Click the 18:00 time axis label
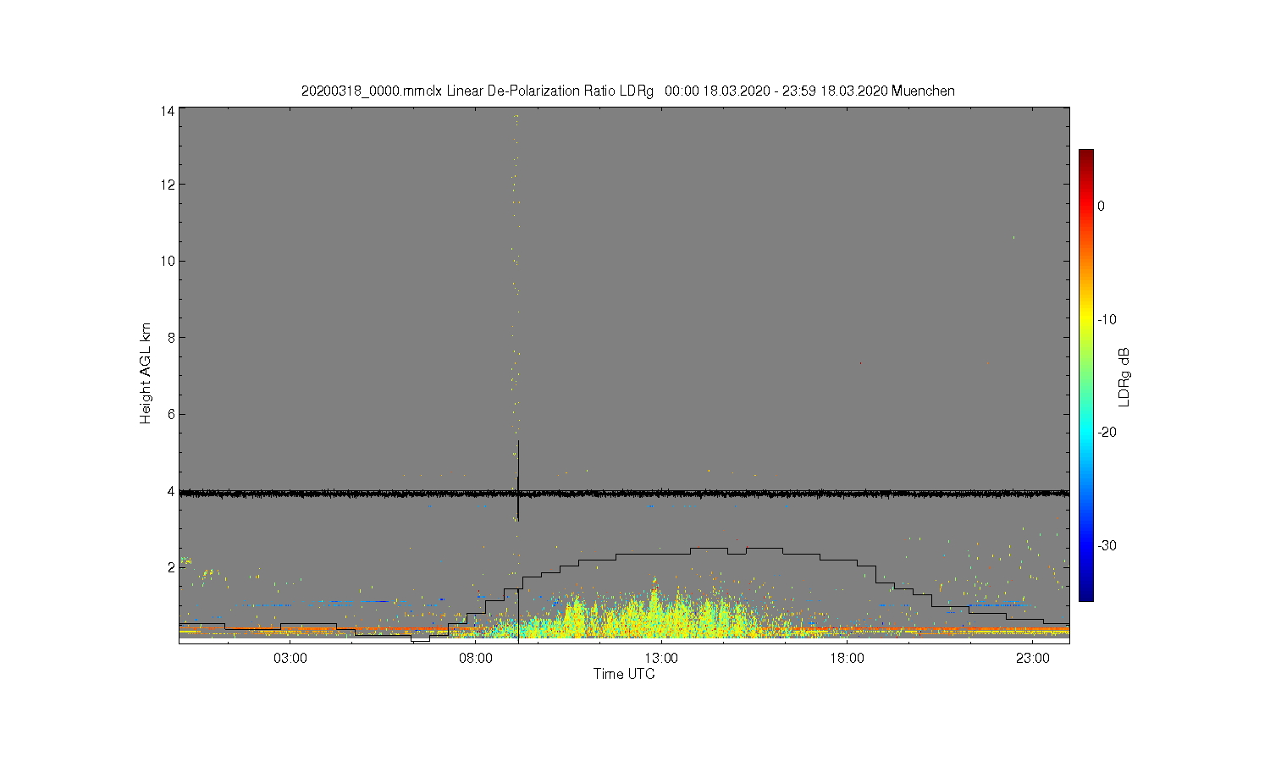This screenshot has height=762, width=1270. pyautogui.click(x=847, y=658)
